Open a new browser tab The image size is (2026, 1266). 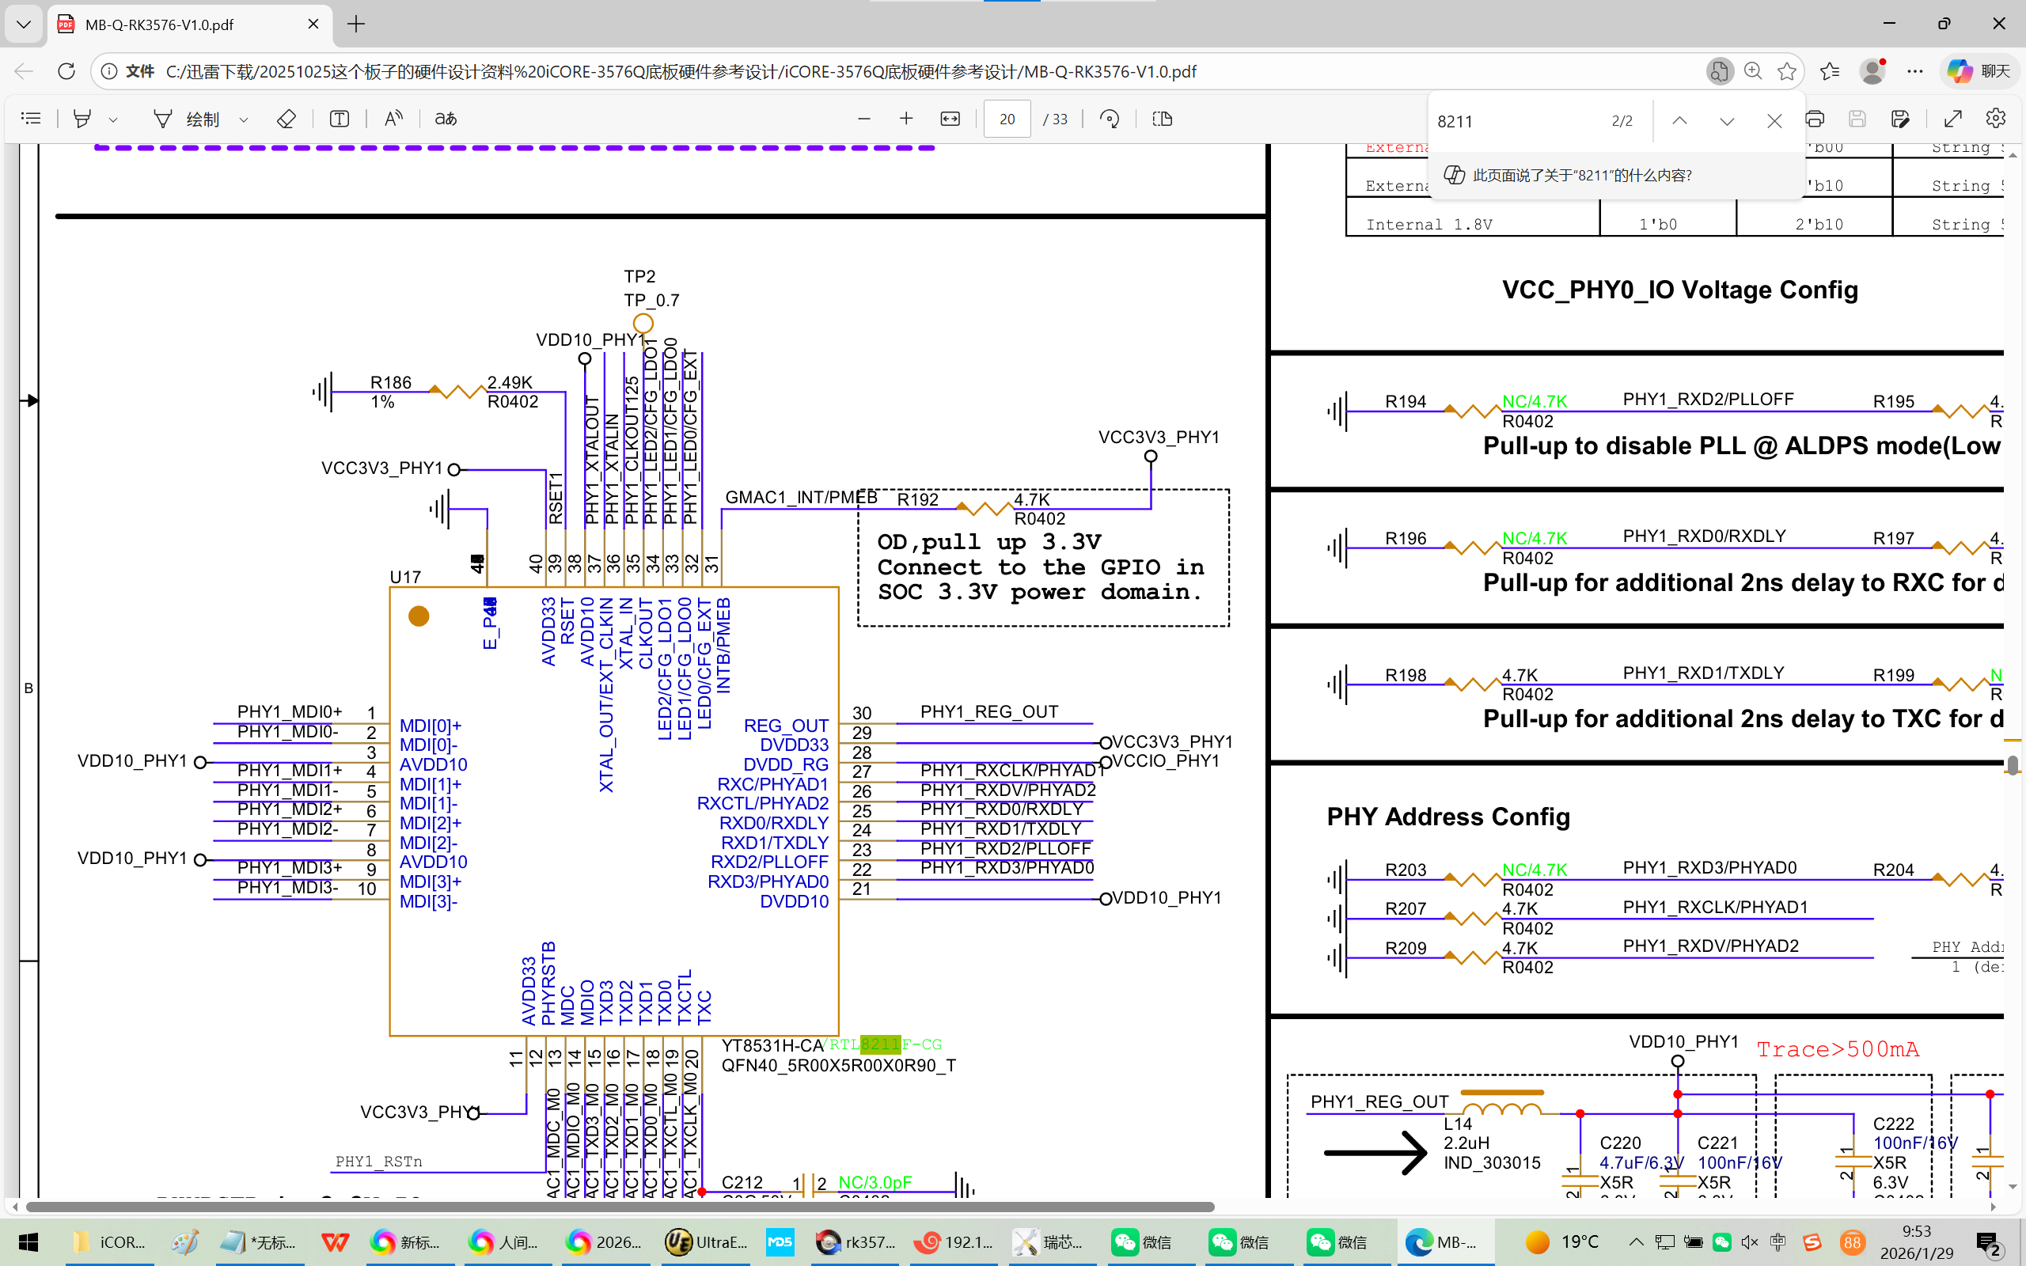356,25
